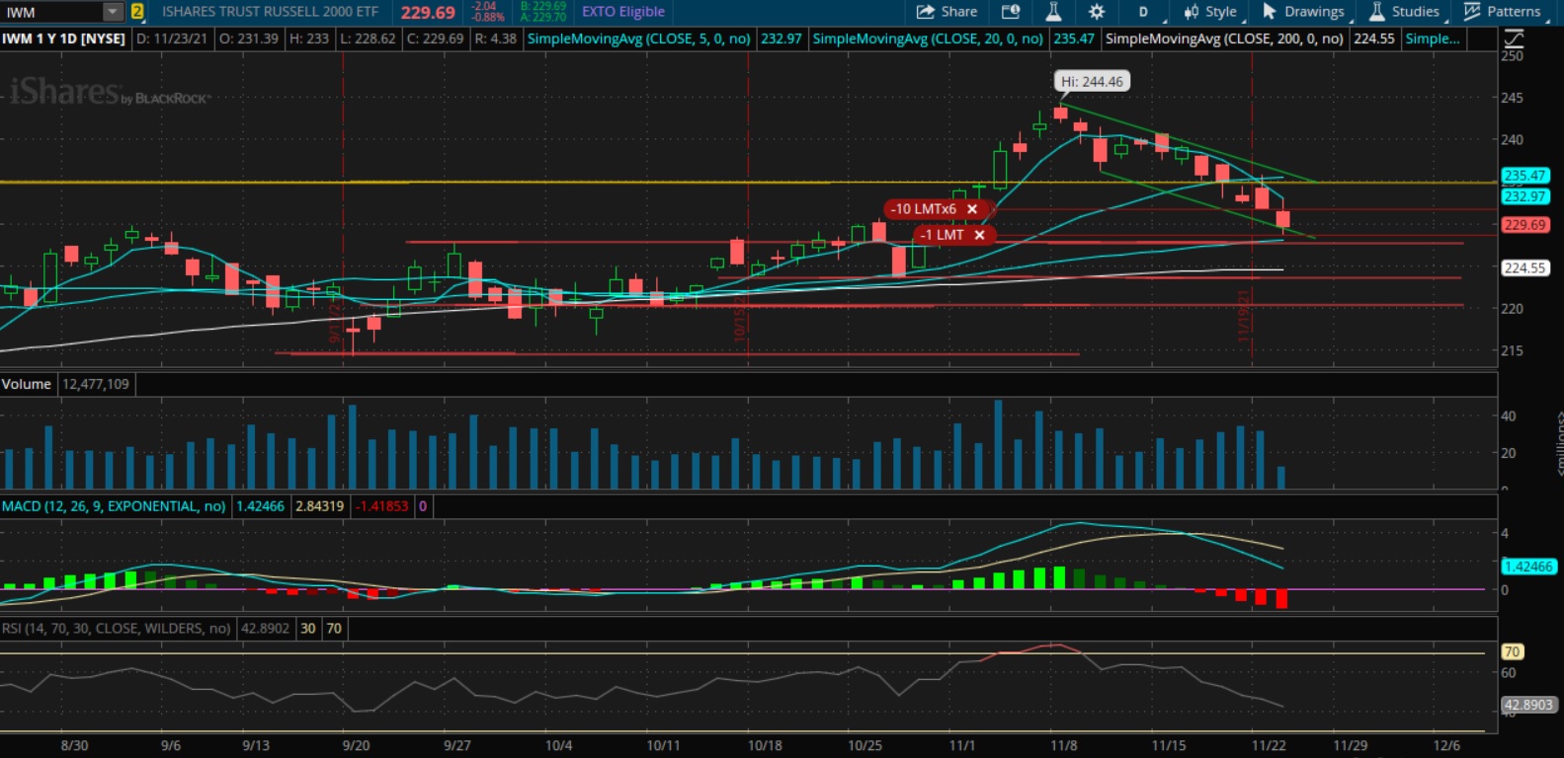
Task: Click the -10 LMTx6 order bubble
Action: coord(924,209)
